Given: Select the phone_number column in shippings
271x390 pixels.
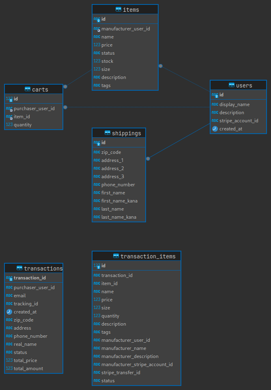Looking at the screenshot, I should (118, 185).
